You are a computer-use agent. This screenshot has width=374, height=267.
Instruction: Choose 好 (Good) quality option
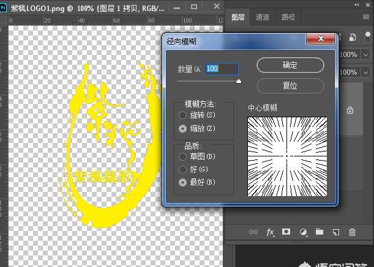pyautogui.click(x=182, y=169)
